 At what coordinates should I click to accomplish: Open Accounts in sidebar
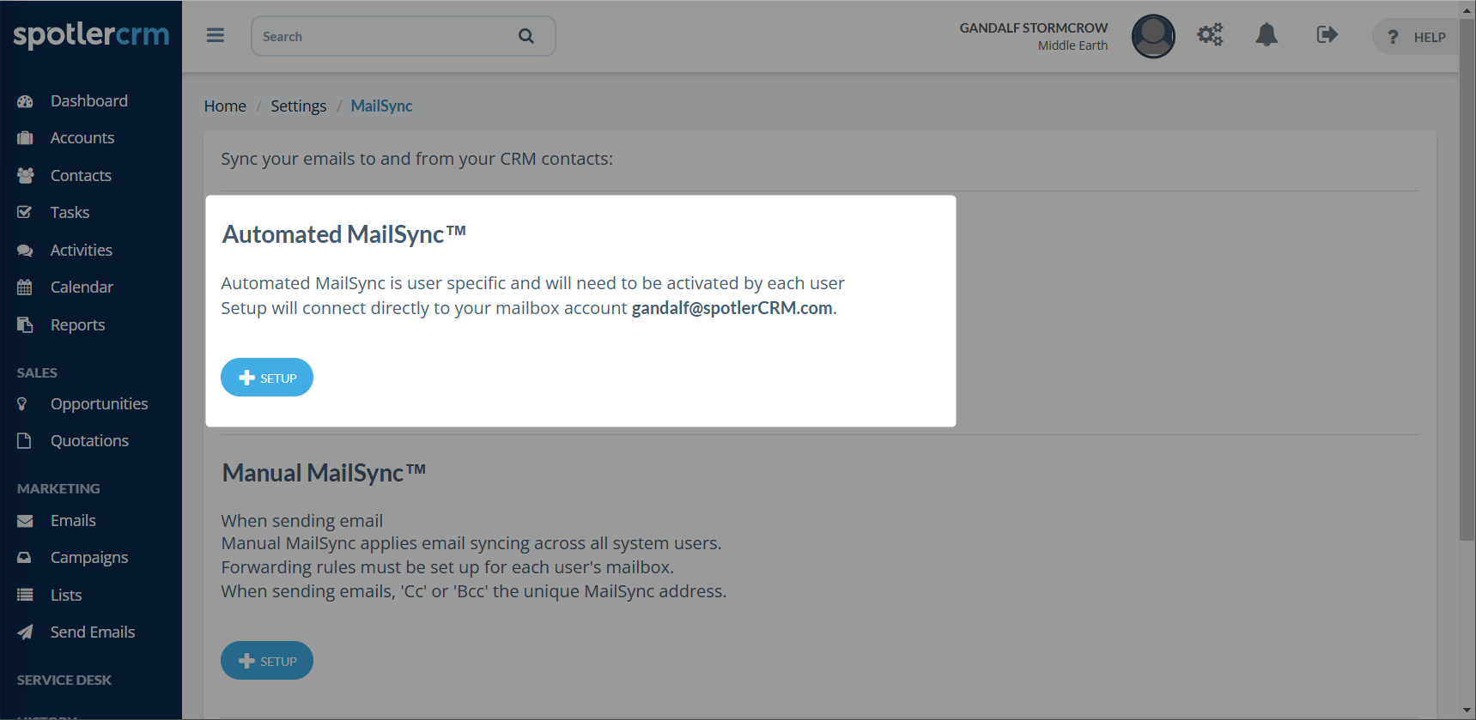(x=82, y=137)
